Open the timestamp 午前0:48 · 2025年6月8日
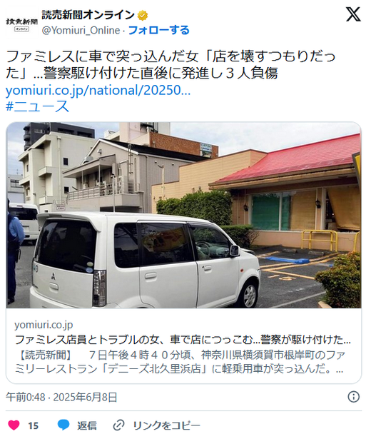The width and height of the screenshot is (371, 434). 61,397
